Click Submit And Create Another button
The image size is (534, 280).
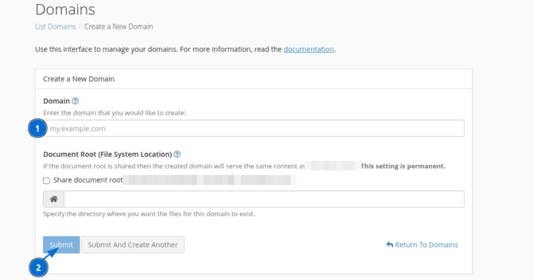tap(132, 245)
